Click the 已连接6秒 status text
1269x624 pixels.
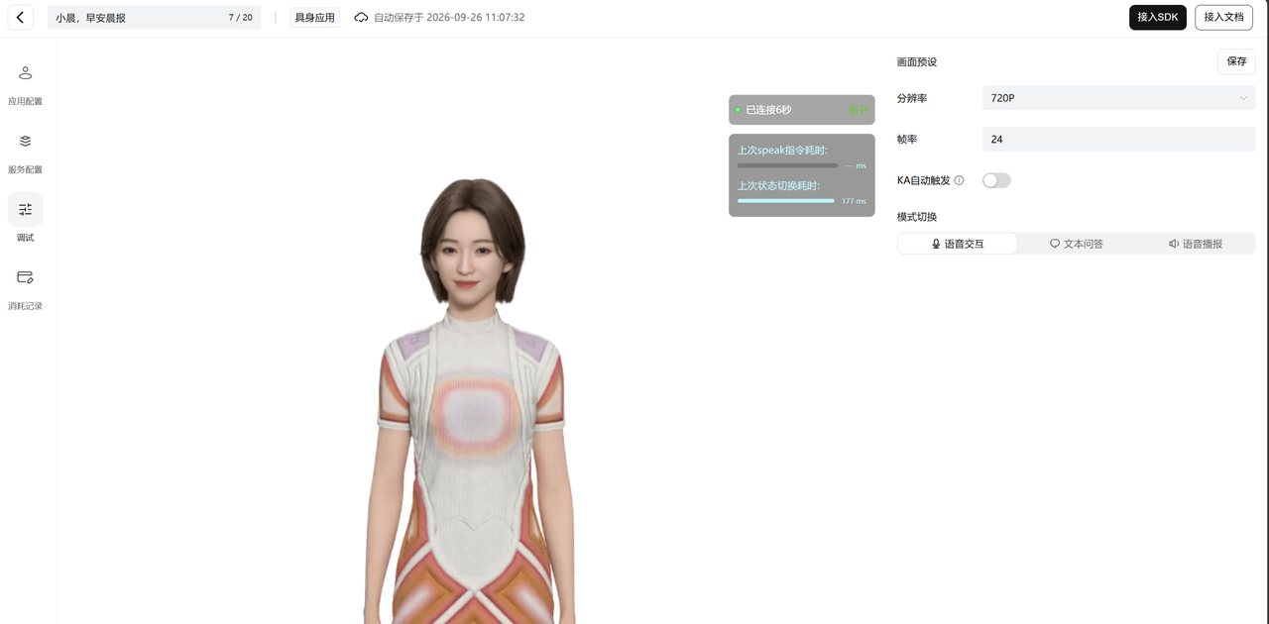tap(768, 110)
